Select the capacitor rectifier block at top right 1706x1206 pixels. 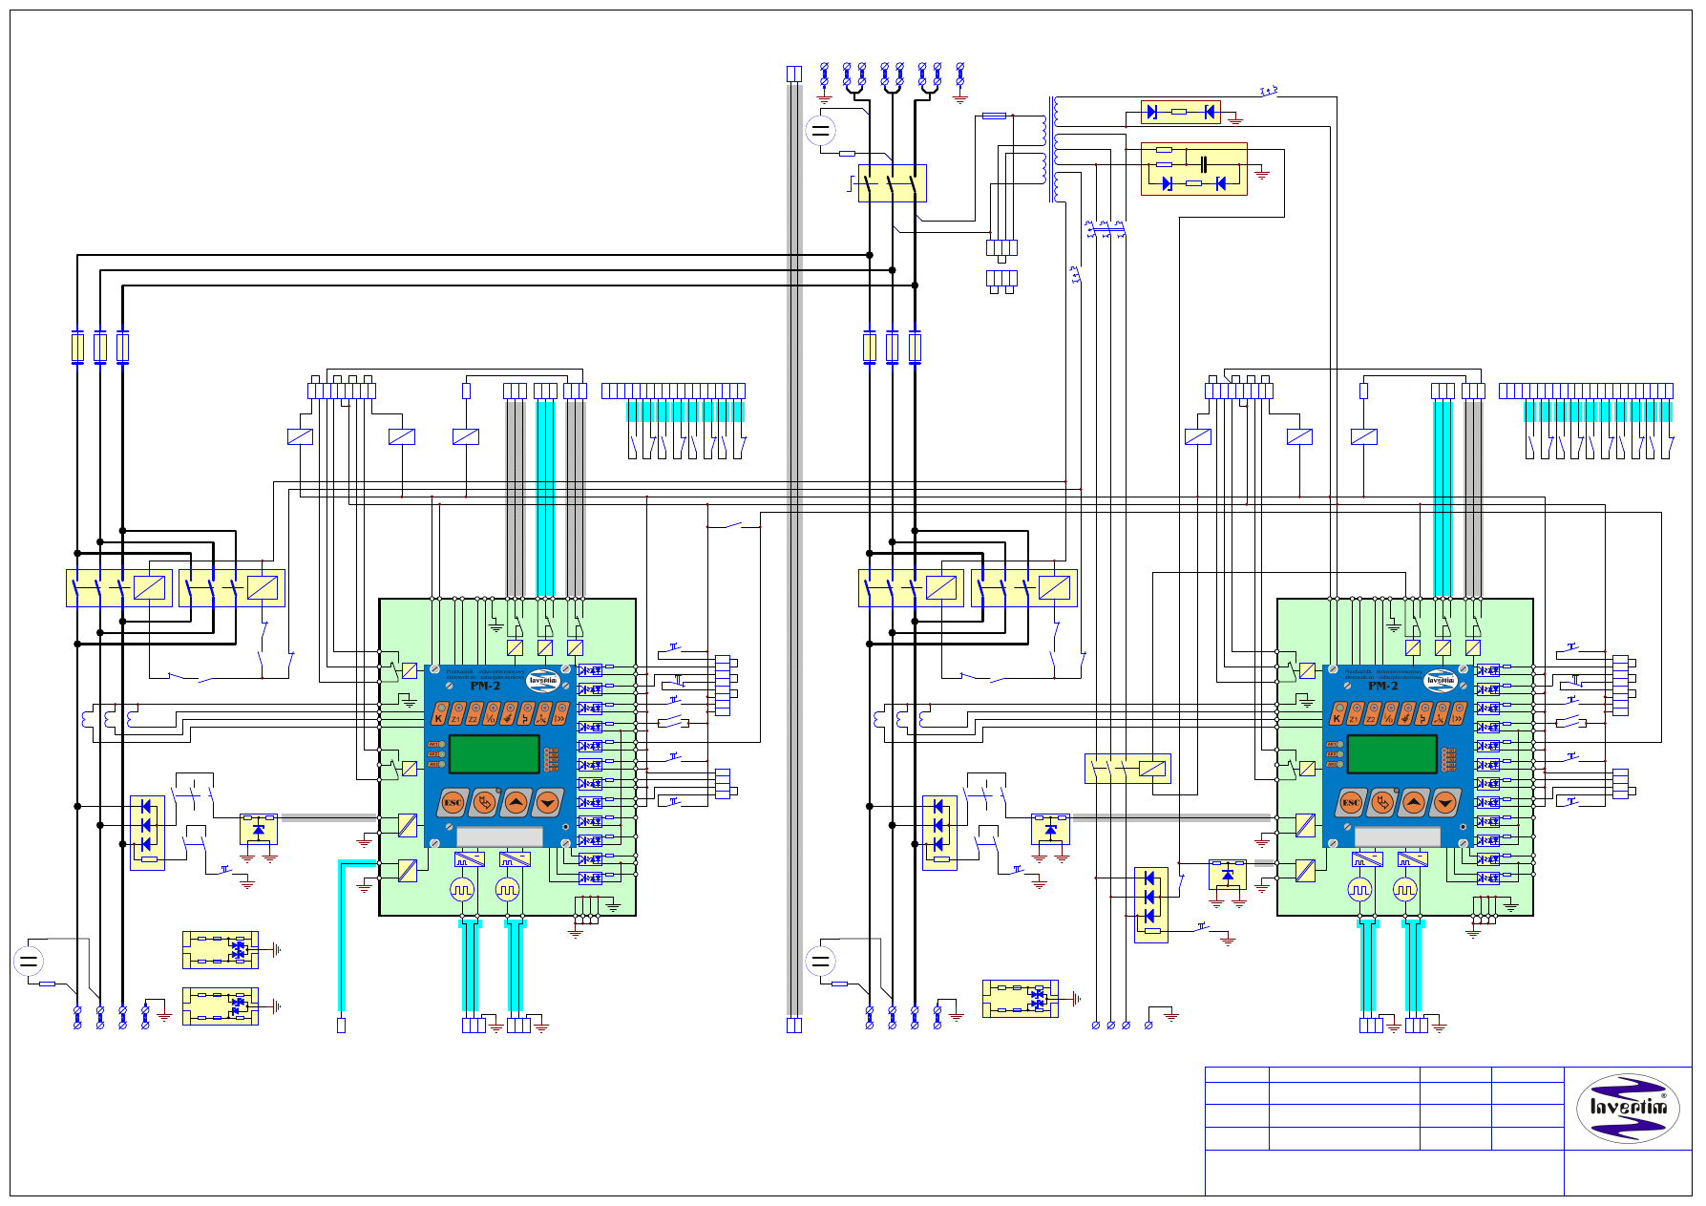coord(1193,169)
